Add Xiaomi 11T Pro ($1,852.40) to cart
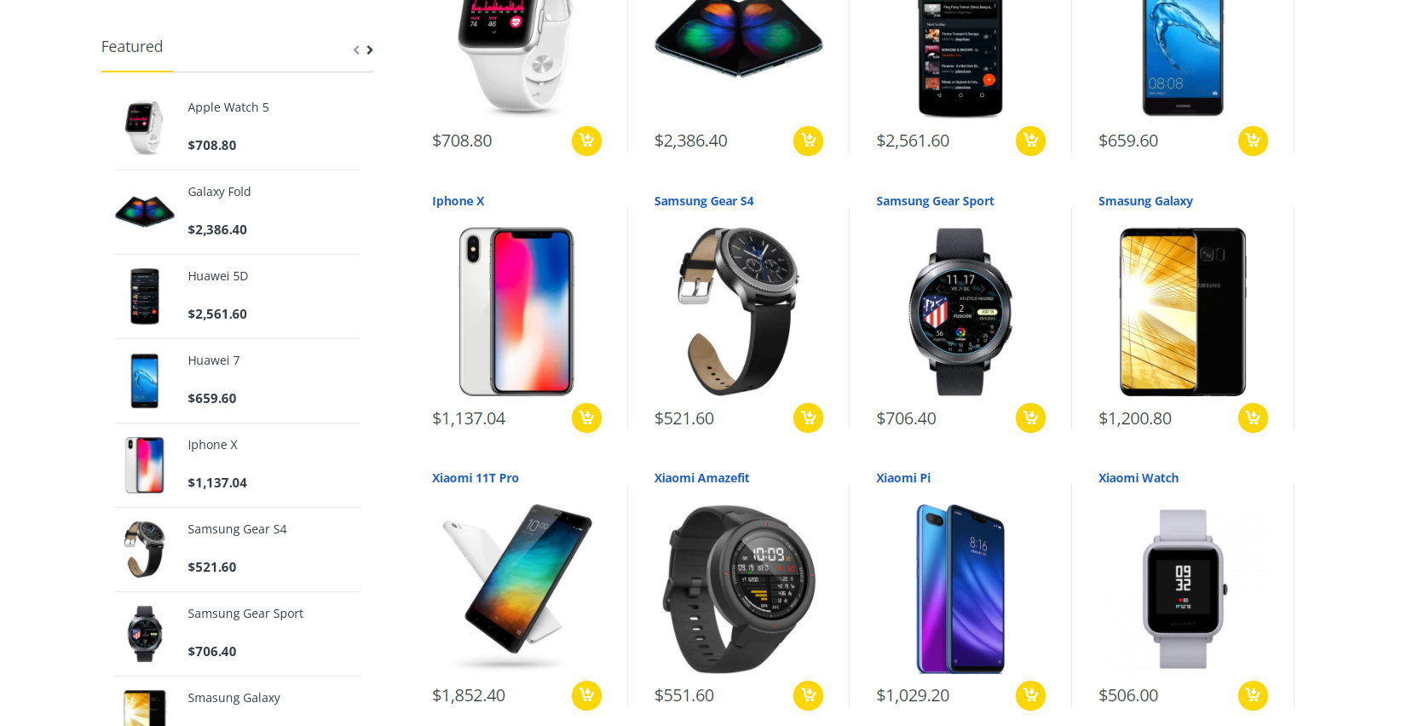This screenshot has width=1401, height=726. (x=586, y=695)
